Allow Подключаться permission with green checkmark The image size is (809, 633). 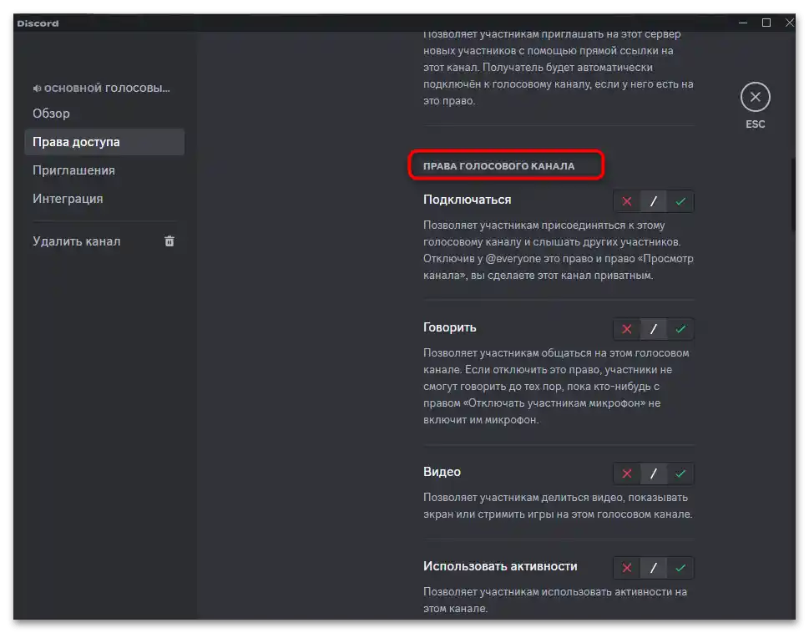tap(680, 201)
